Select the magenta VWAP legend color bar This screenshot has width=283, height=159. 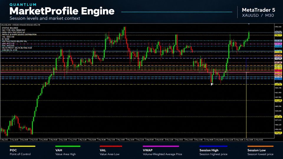161,146
